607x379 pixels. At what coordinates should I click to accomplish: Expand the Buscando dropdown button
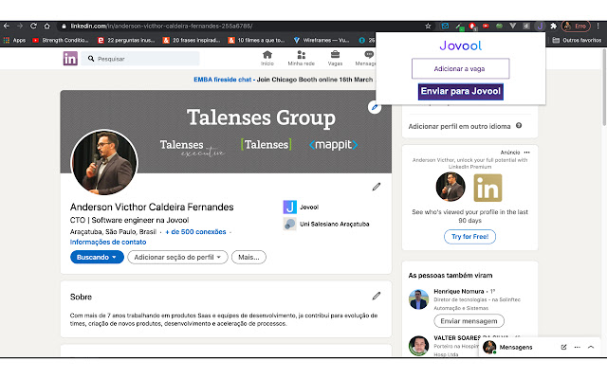click(97, 257)
